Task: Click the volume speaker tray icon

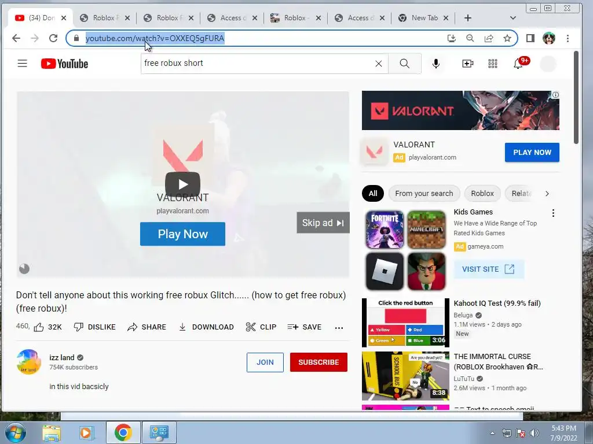Action: click(x=535, y=433)
